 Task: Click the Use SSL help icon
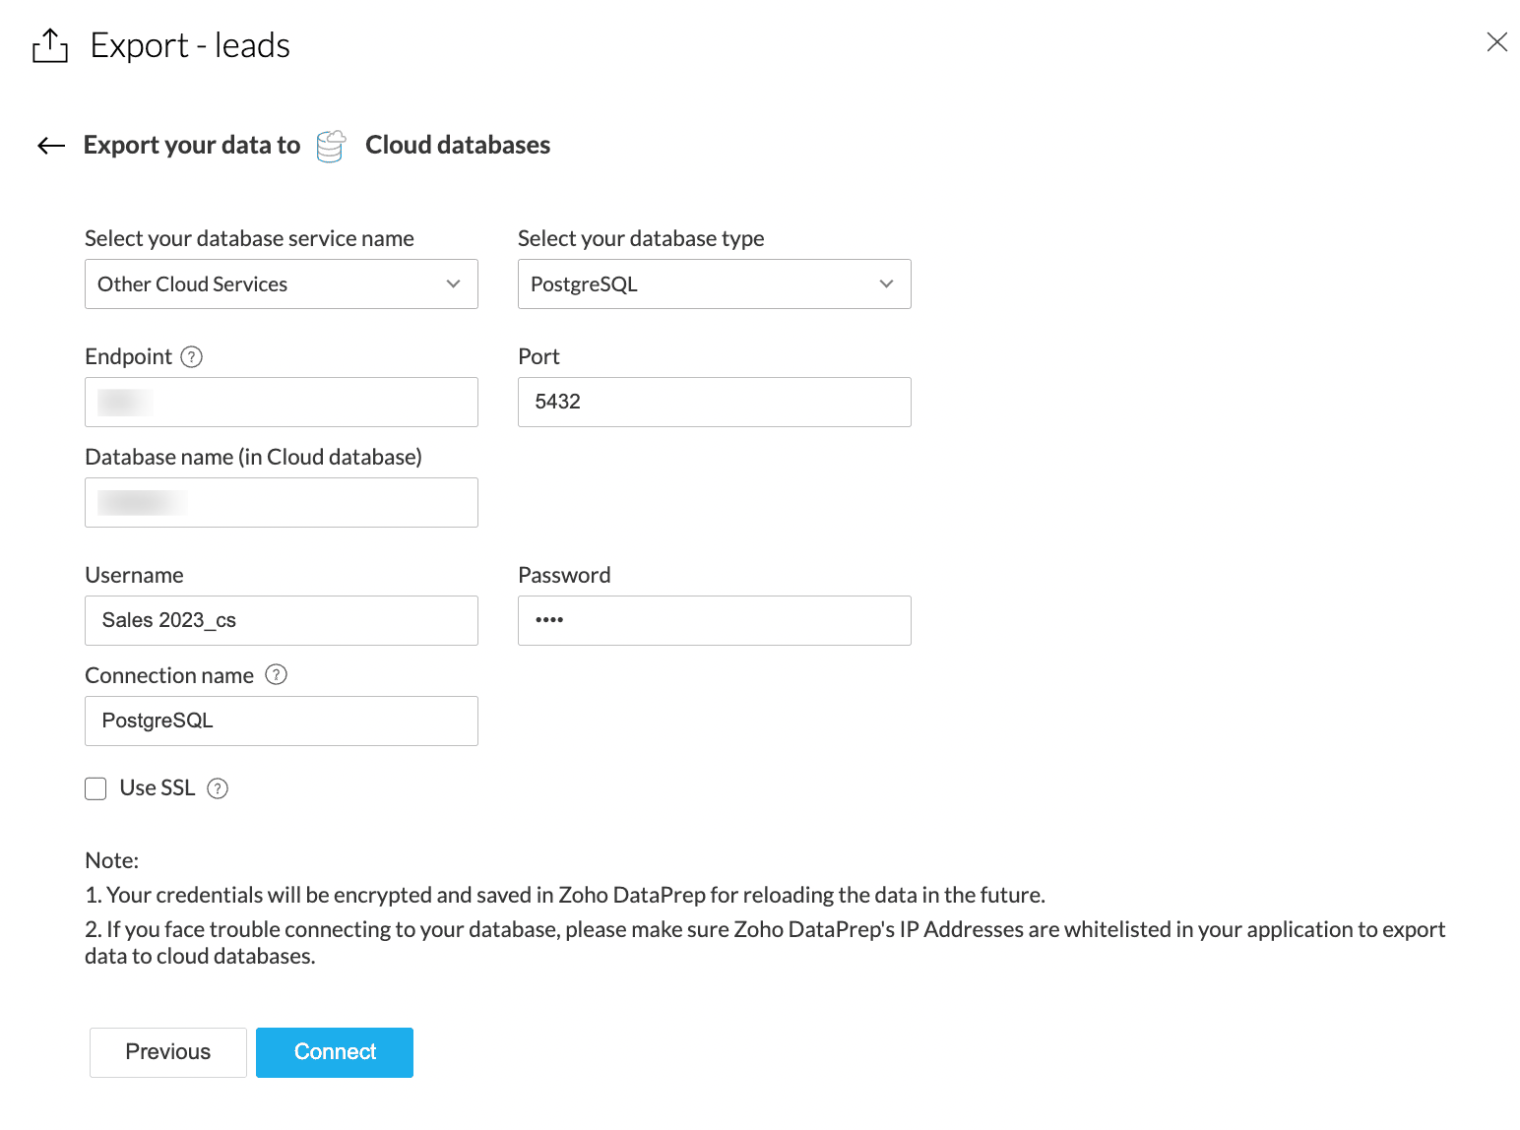pos(218,788)
